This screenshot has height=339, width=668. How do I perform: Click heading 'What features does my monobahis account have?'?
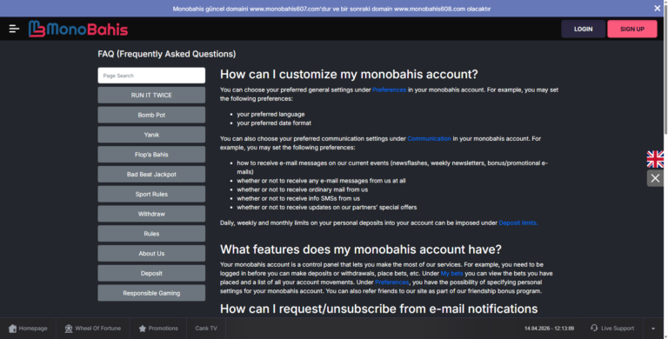[x=361, y=249]
